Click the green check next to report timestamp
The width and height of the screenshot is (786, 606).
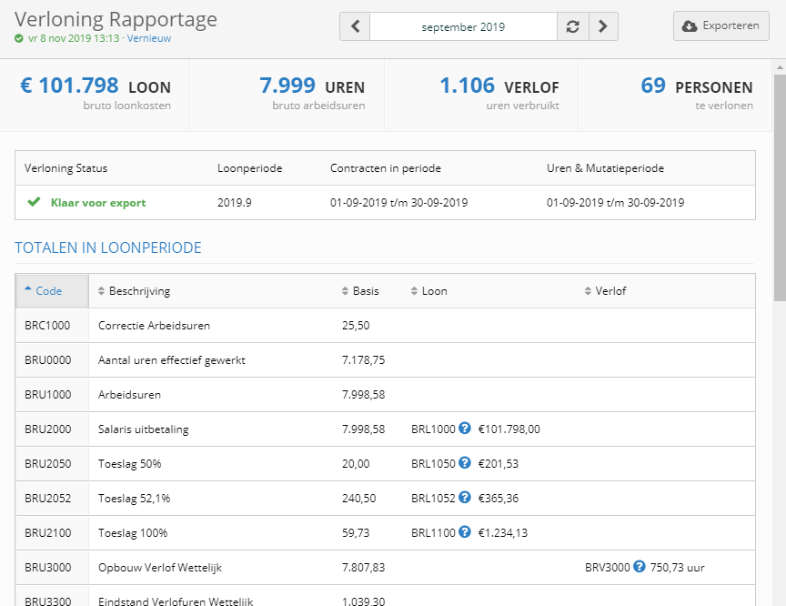click(18, 38)
